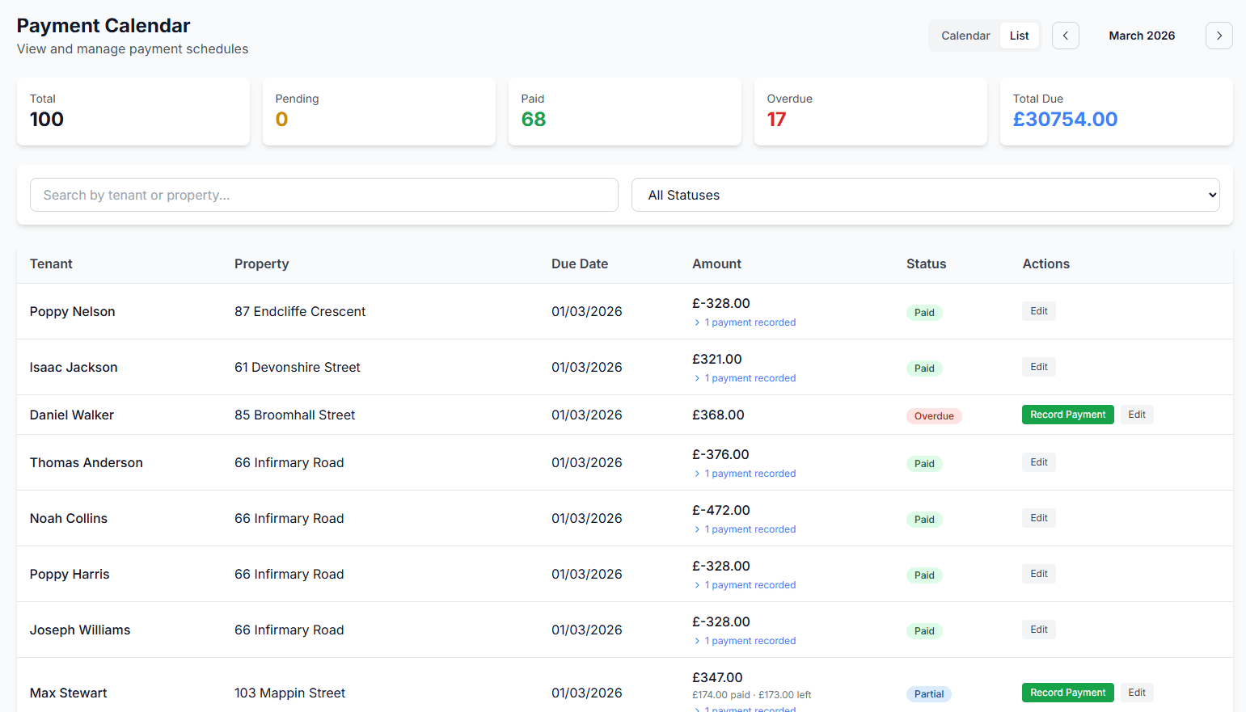Viewport: 1246px width, 712px height.
Task: Click property 85 Broomhall Street
Action: [x=295, y=415]
